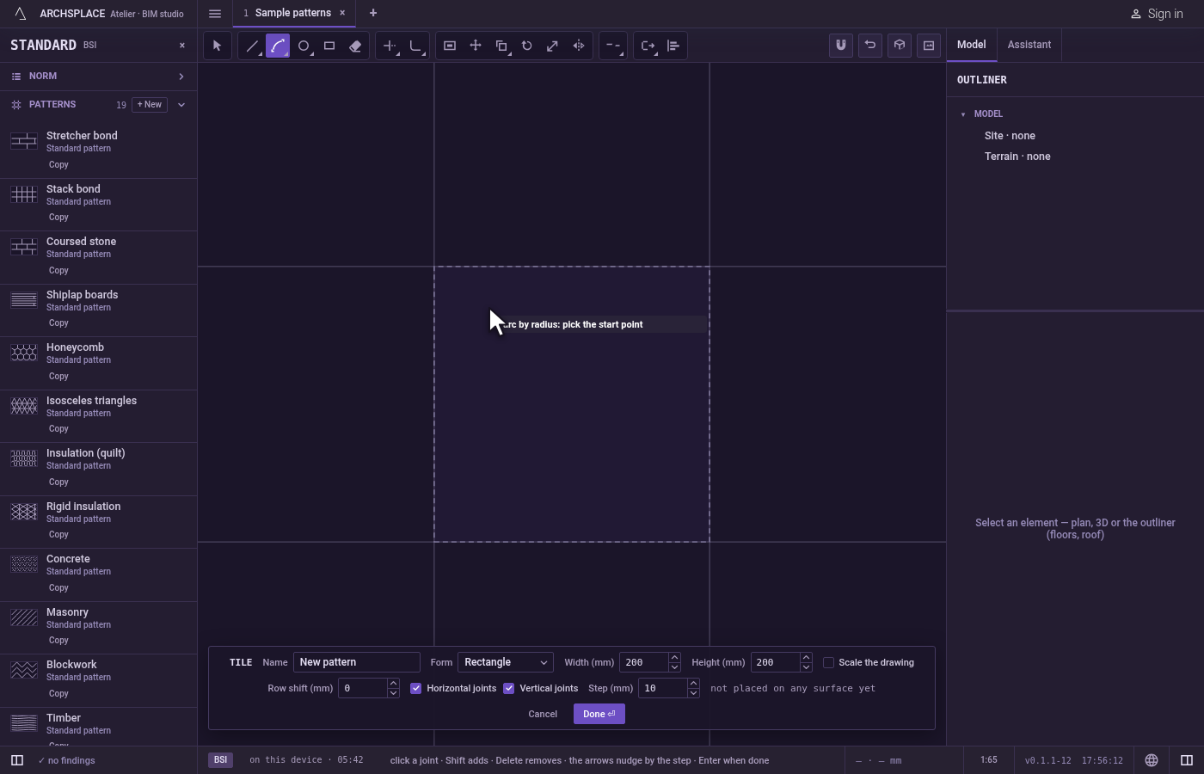The image size is (1204, 774).
Task: Click the image view toolbar icon
Action: click(929, 46)
